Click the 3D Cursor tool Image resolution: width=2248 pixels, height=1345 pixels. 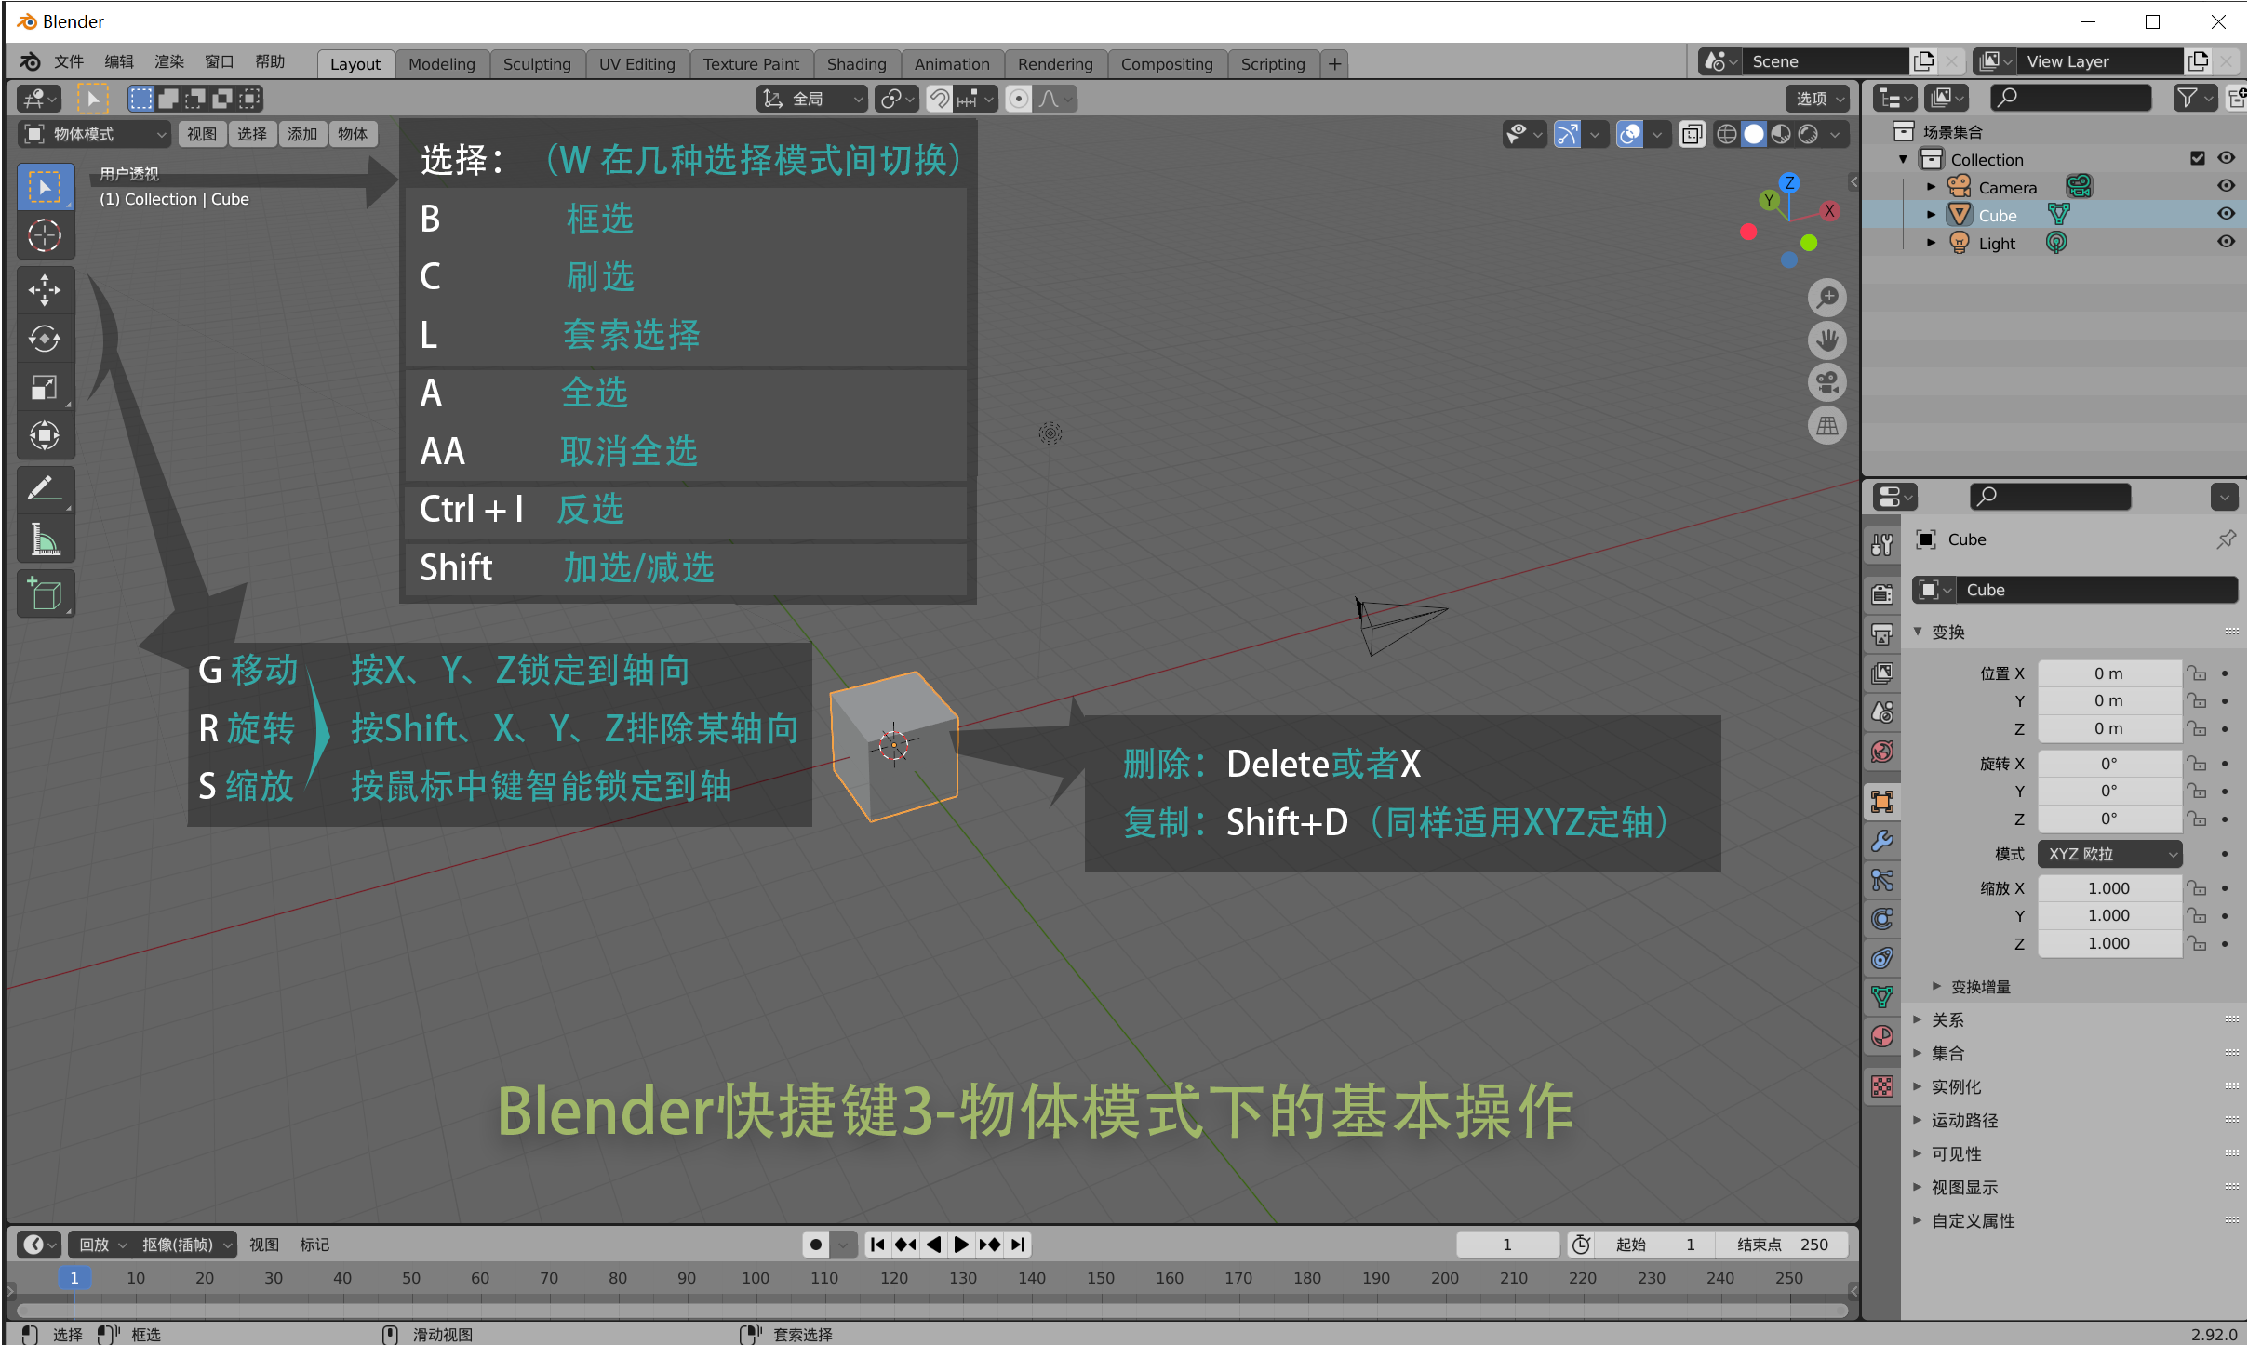(44, 236)
